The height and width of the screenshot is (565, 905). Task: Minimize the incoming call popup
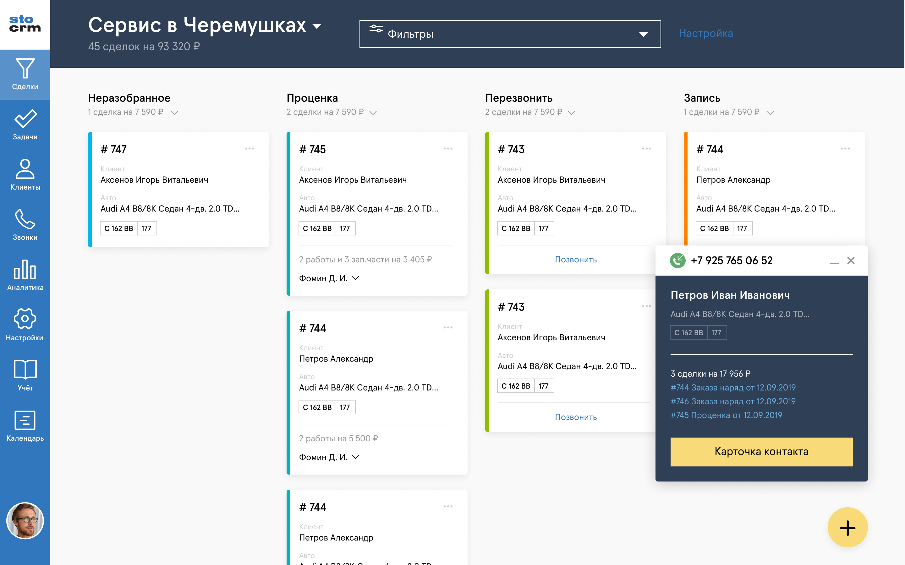(834, 261)
